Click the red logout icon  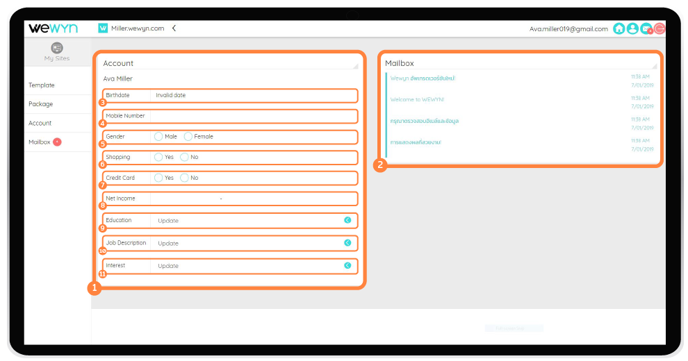coord(660,28)
